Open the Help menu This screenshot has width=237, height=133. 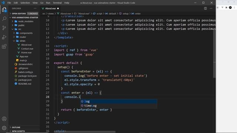point(67,3)
